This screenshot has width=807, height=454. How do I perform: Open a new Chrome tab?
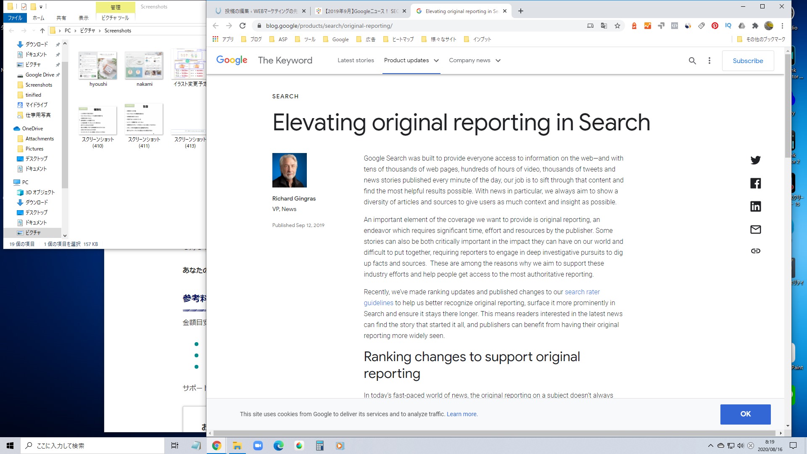click(x=520, y=11)
